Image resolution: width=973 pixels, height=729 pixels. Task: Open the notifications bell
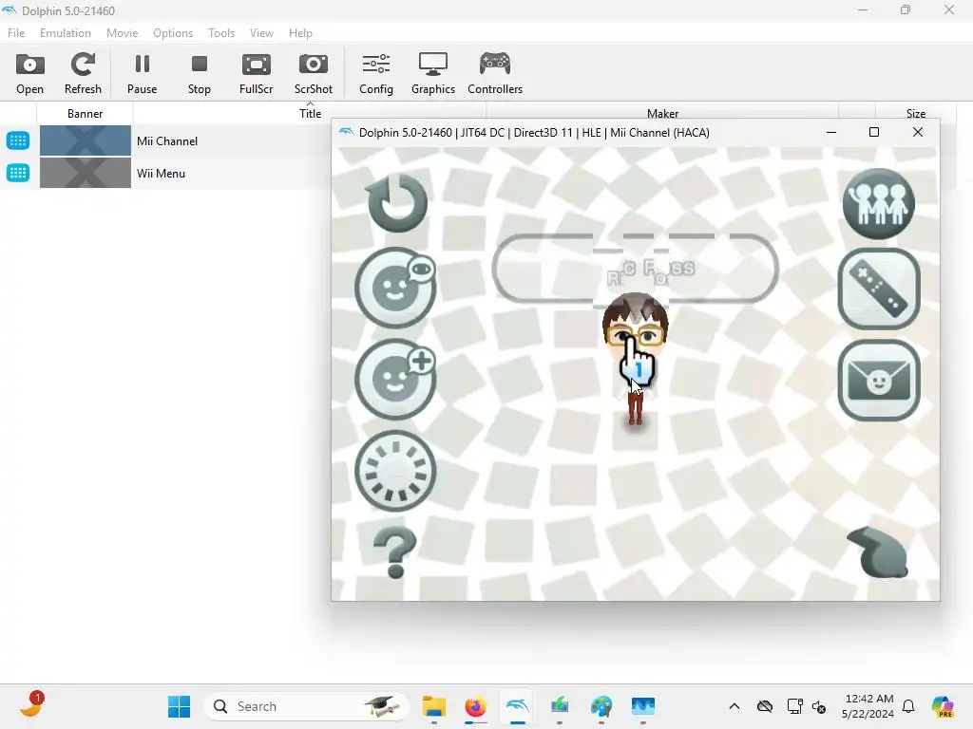pos(908,706)
